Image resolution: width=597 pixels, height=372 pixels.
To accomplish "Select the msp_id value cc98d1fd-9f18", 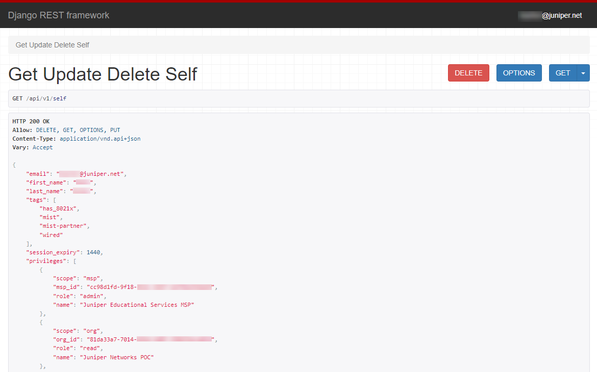I will [x=151, y=287].
